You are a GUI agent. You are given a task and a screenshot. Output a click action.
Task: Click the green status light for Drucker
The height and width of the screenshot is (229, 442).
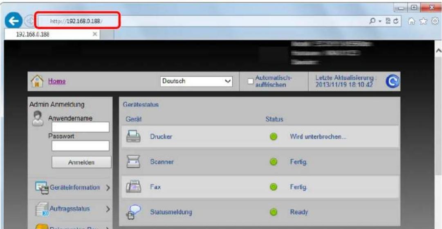(274, 137)
